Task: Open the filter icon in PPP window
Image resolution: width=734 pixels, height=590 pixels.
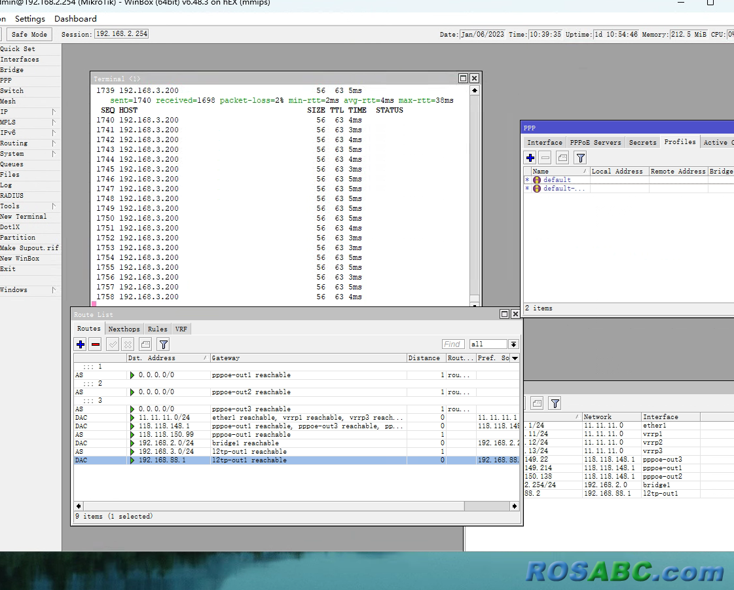Action: coord(581,158)
